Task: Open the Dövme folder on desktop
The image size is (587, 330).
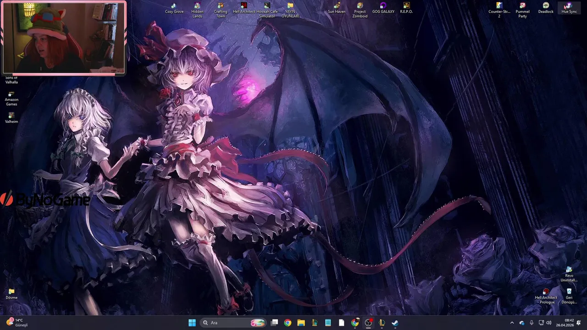Action: (x=11, y=294)
